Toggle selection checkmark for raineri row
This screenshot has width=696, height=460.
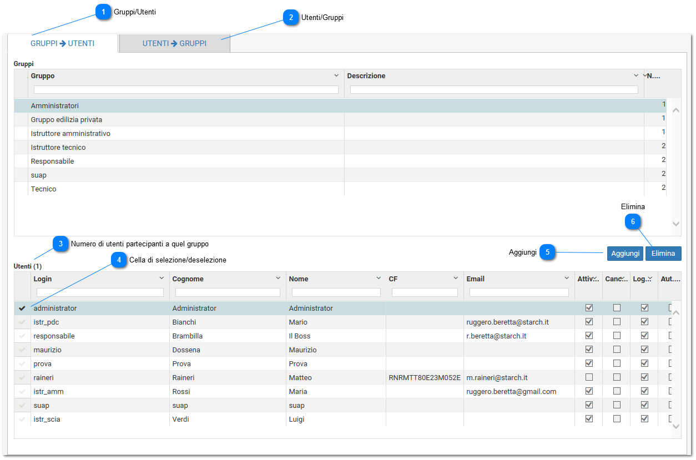(x=22, y=377)
